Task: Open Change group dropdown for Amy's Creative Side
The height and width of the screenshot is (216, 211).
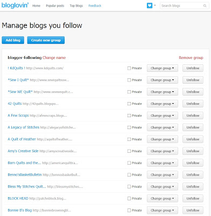Action: click(163, 151)
